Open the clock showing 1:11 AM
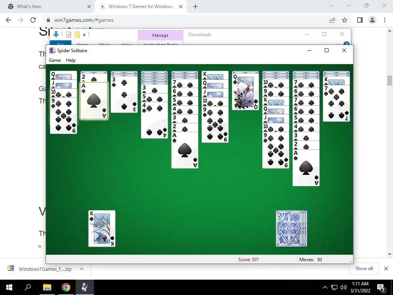The image size is (393, 295). point(360,287)
